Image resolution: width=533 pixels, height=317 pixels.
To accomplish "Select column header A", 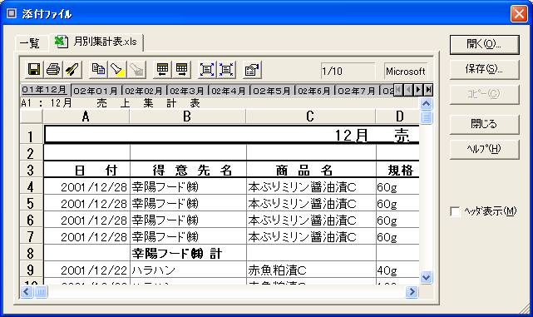I will 86,116.
